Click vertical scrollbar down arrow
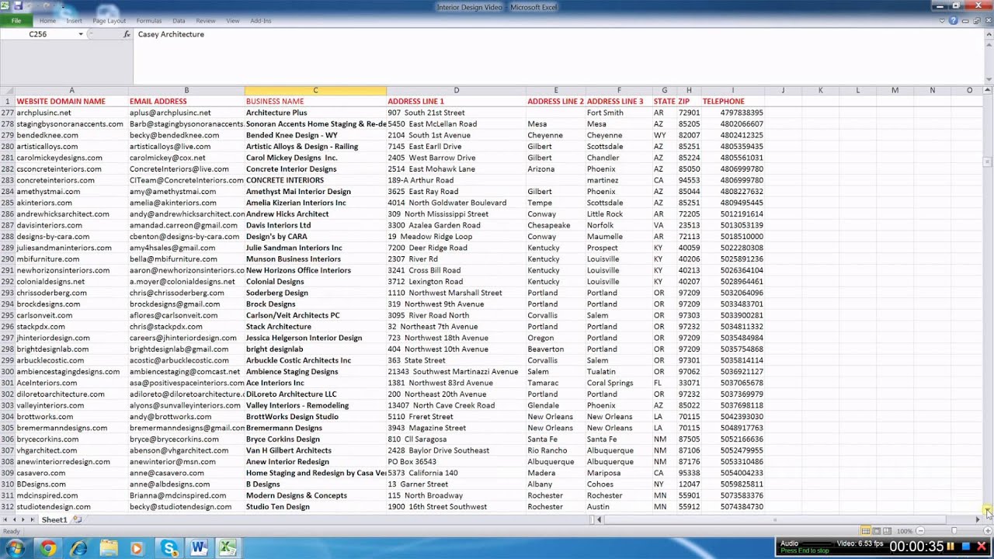The image size is (994, 559). pyautogui.click(x=988, y=510)
